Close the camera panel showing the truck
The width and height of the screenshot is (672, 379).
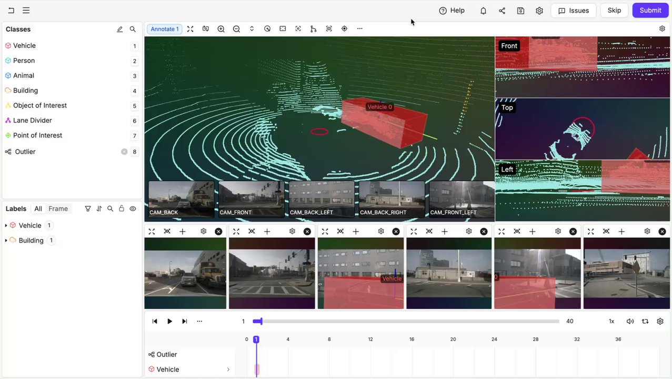click(218, 232)
